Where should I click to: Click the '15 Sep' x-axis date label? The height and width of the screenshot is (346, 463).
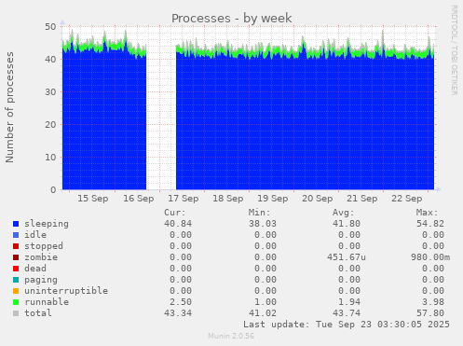pyautogui.click(x=93, y=199)
